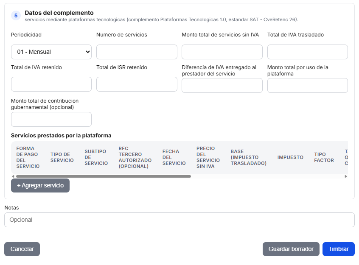Click the Total de IVA retenido field
The image size is (359, 265).
click(x=51, y=84)
